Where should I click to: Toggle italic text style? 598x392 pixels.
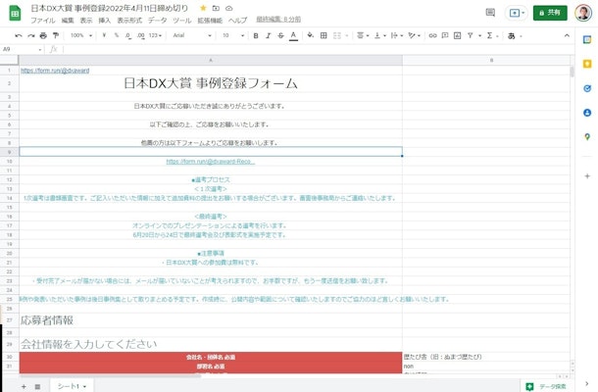point(268,35)
